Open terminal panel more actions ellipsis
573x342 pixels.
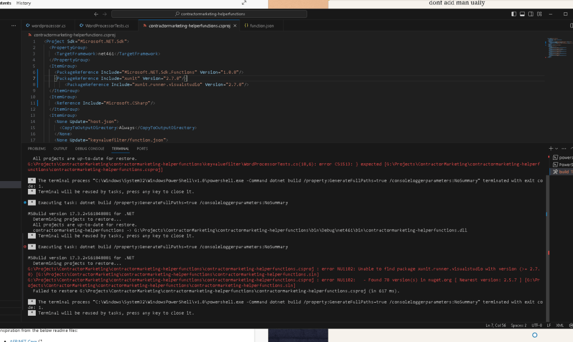[564, 148]
